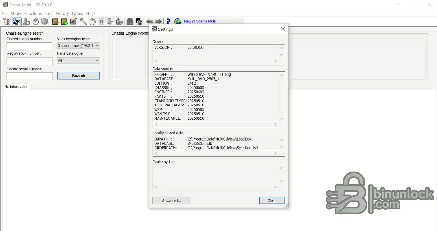Minimize the Scania Multi window
Viewport: 437px width, 231px height.
click(x=398, y=5)
